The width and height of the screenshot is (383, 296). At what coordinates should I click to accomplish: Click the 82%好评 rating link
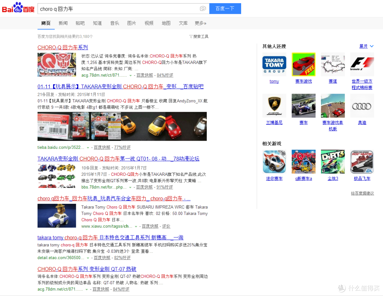click(122, 258)
